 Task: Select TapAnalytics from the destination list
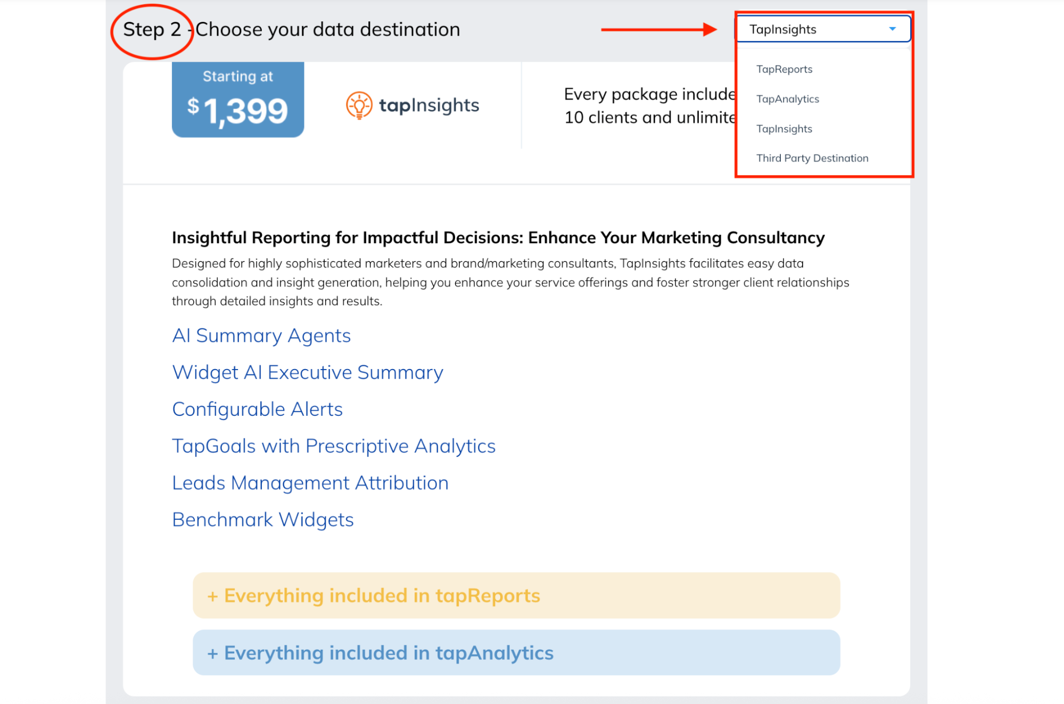point(787,99)
